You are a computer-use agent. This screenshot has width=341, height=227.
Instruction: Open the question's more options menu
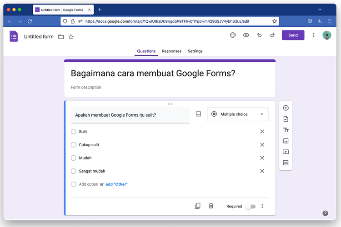pyautogui.click(x=262, y=206)
